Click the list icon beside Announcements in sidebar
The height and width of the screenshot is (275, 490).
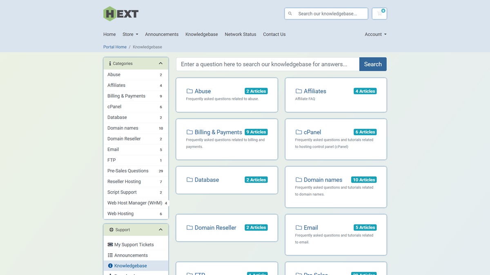click(x=110, y=255)
